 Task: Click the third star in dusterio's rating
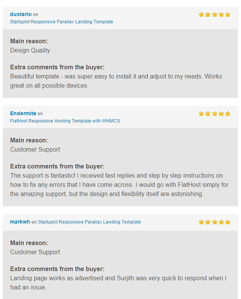(215, 15)
